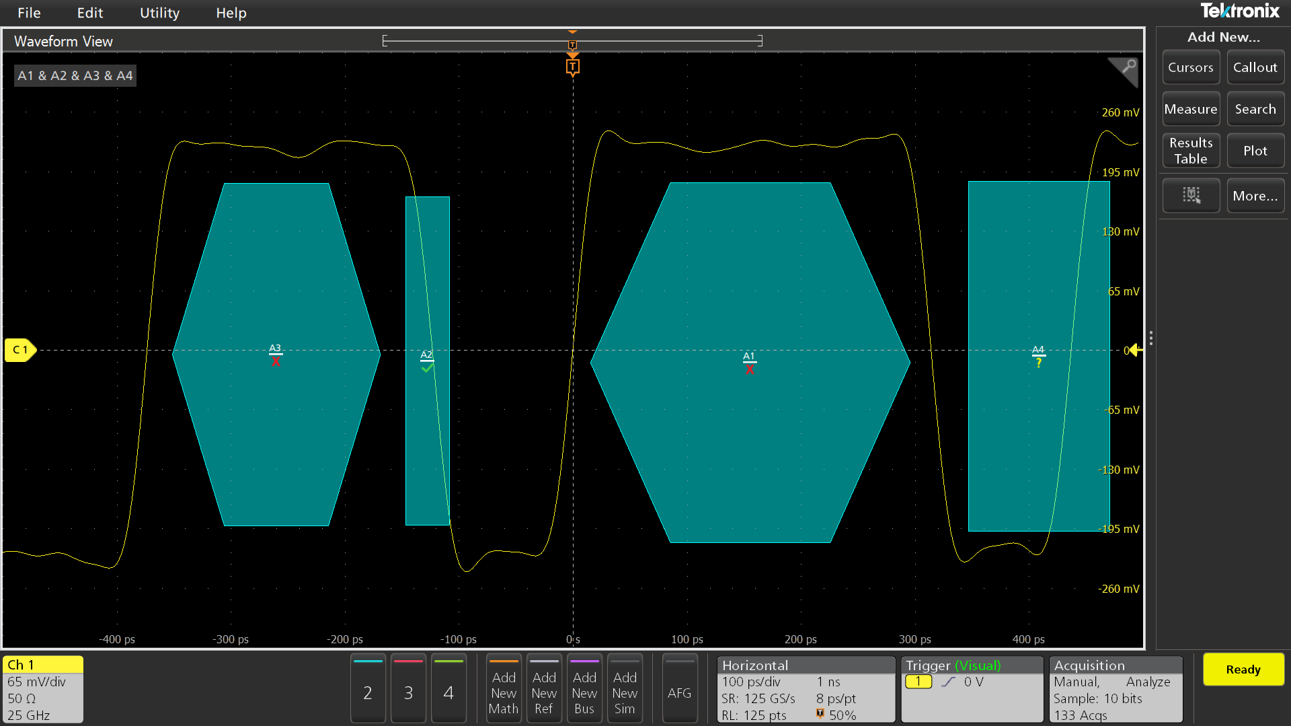Click the Tektronix logo

[1240, 11]
